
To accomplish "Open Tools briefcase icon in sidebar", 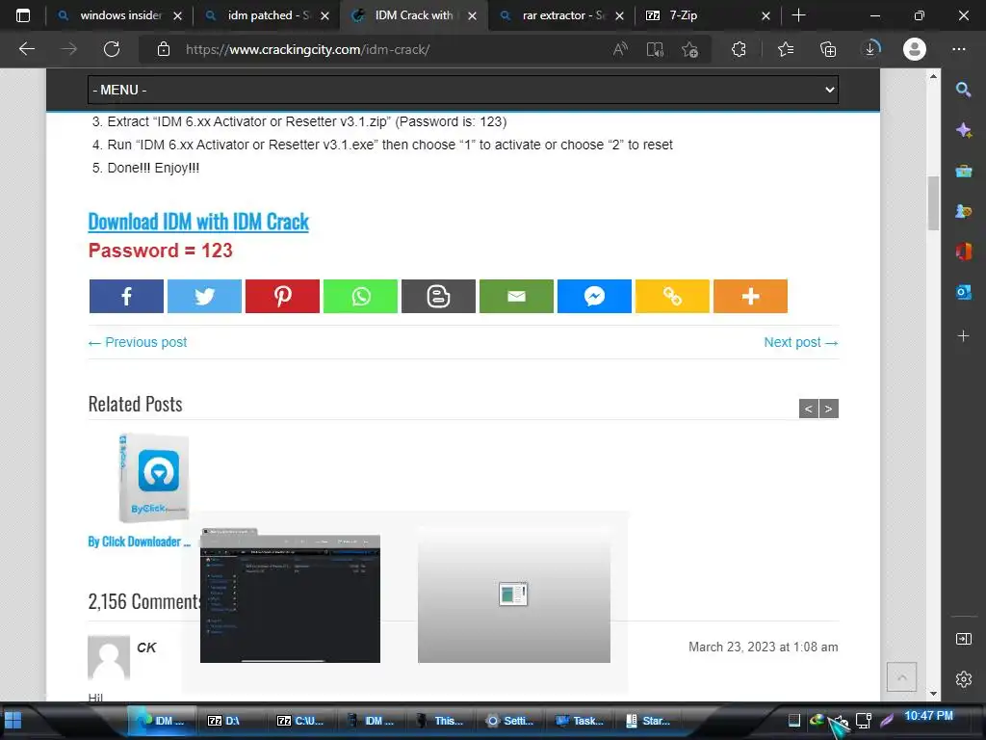I will (963, 171).
